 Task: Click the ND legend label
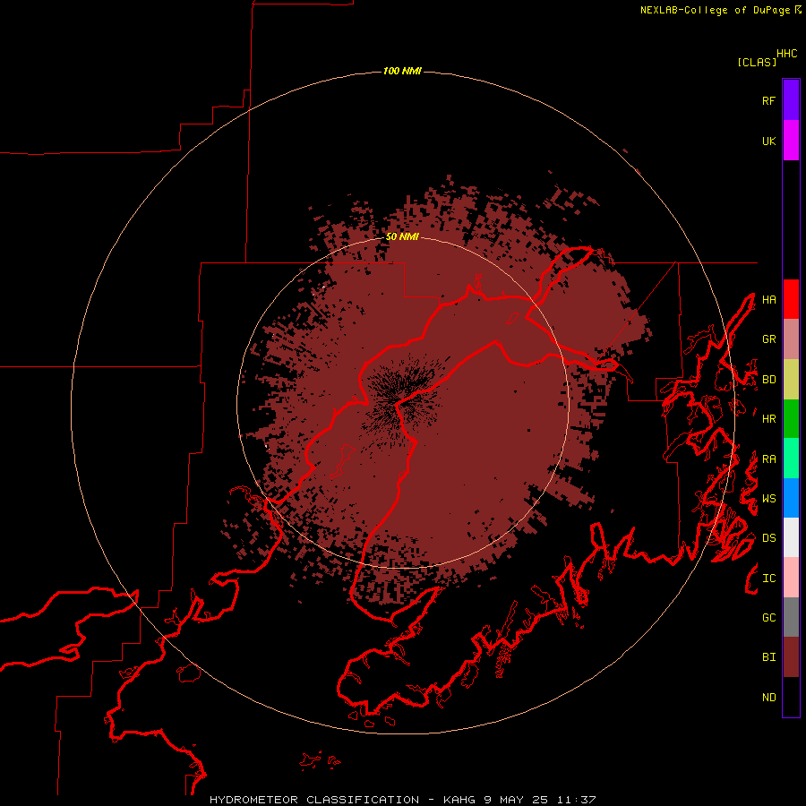coord(768,698)
